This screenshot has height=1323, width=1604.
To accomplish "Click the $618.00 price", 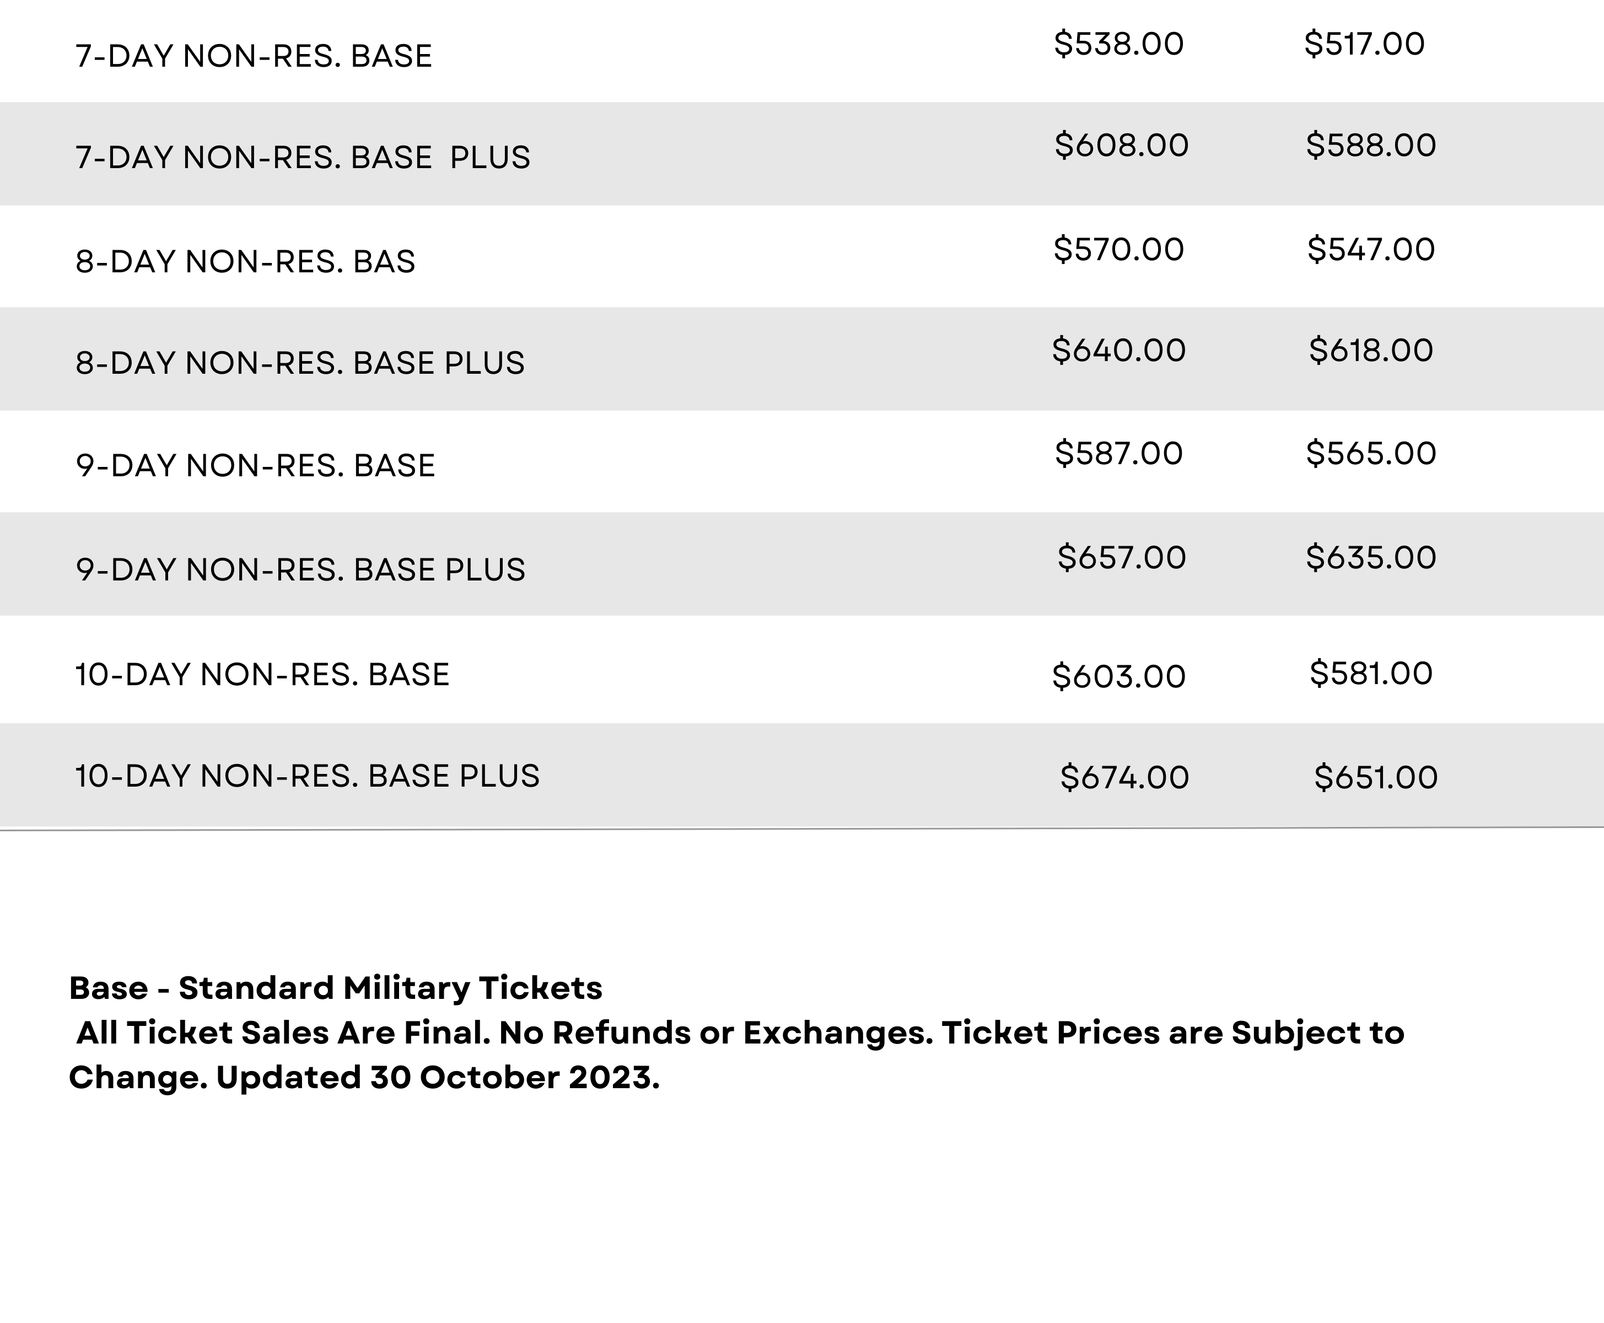I will [x=1371, y=351].
